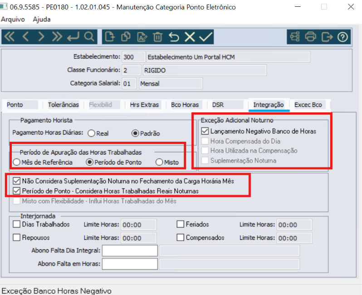
Task: Click Abono Falta em Horas field
Action: click(130, 264)
